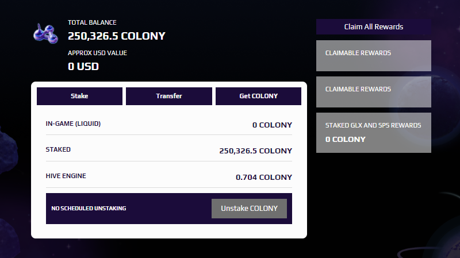This screenshot has width=460, height=258.
Task: Click the 0.704 COLONY Hive Engine balance
Action: point(264,177)
